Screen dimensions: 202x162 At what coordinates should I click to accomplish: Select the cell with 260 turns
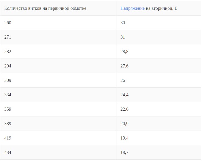pos(8,23)
